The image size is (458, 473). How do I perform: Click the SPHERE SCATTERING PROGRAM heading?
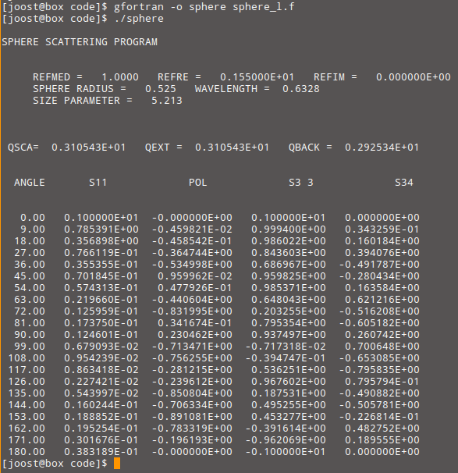pyautogui.click(x=80, y=42)
